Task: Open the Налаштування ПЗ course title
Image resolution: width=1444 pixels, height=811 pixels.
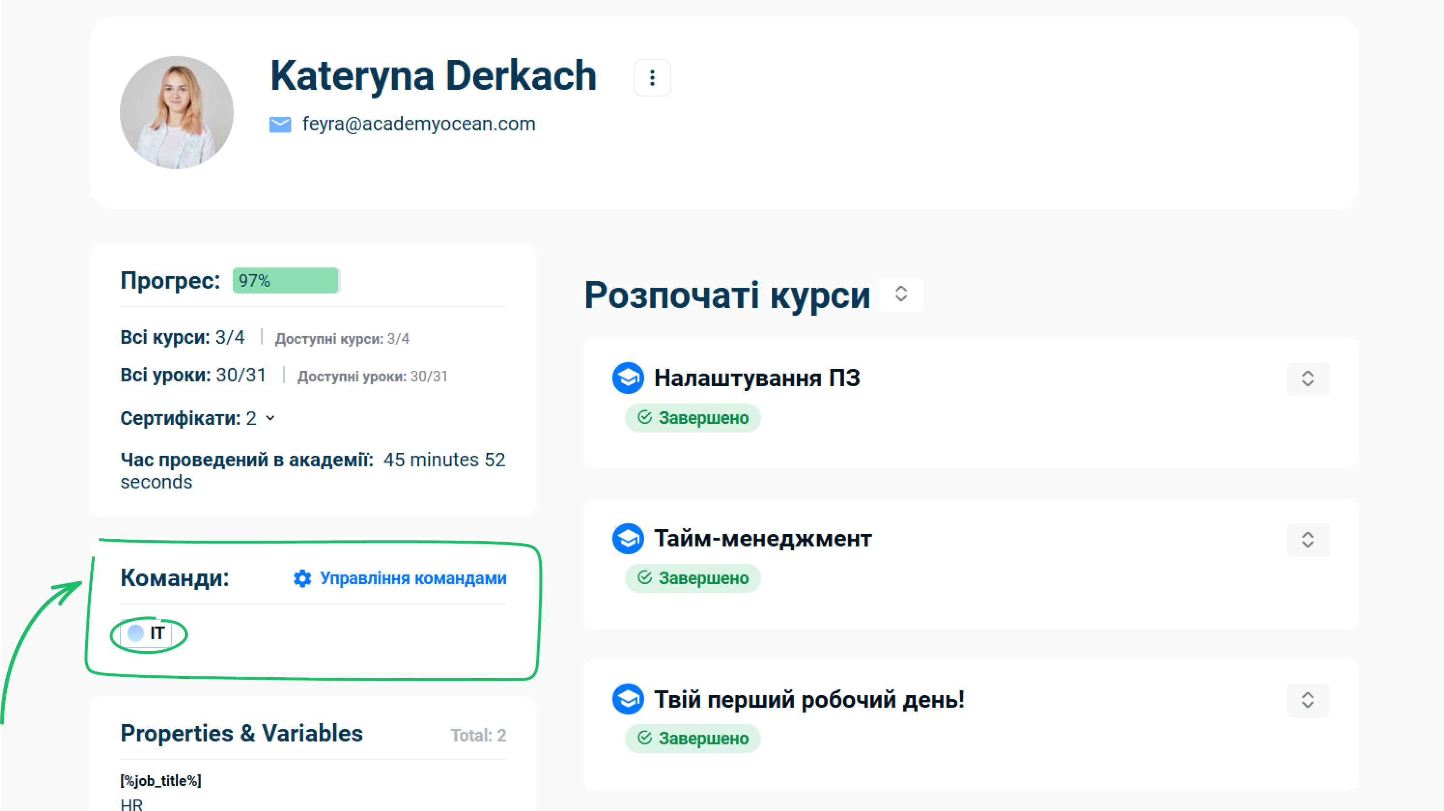Action: 757,378
